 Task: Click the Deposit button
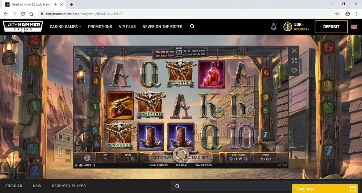point(331,27)
